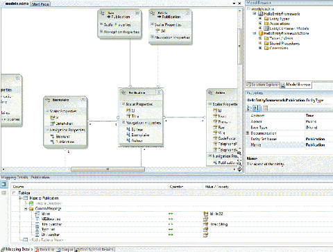Collapse Scalar Properties in Publication entity
333x252 pixels.
point(123,104)
